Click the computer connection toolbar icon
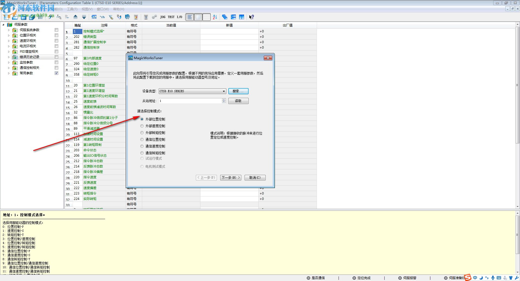The height and width of the screenshot is (281, 520). tap(128, 17)
